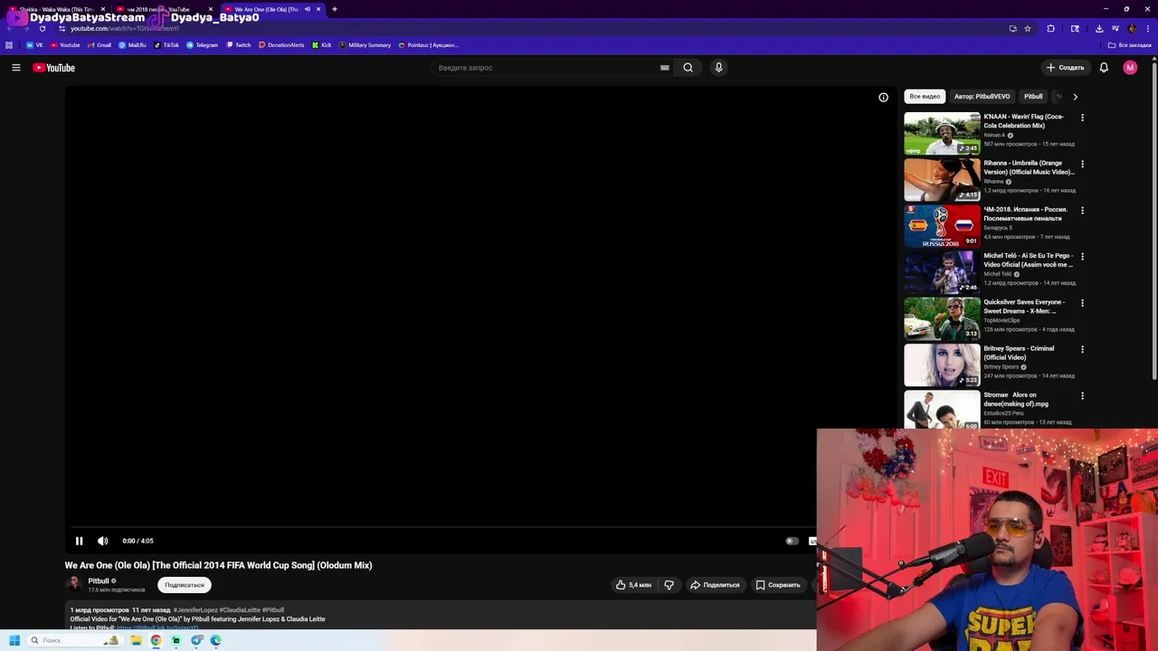Image resolution: width=1158 pixels, height=651 pixels.
Task: Open options for Michel Teló video
Action: point(1082,257)
